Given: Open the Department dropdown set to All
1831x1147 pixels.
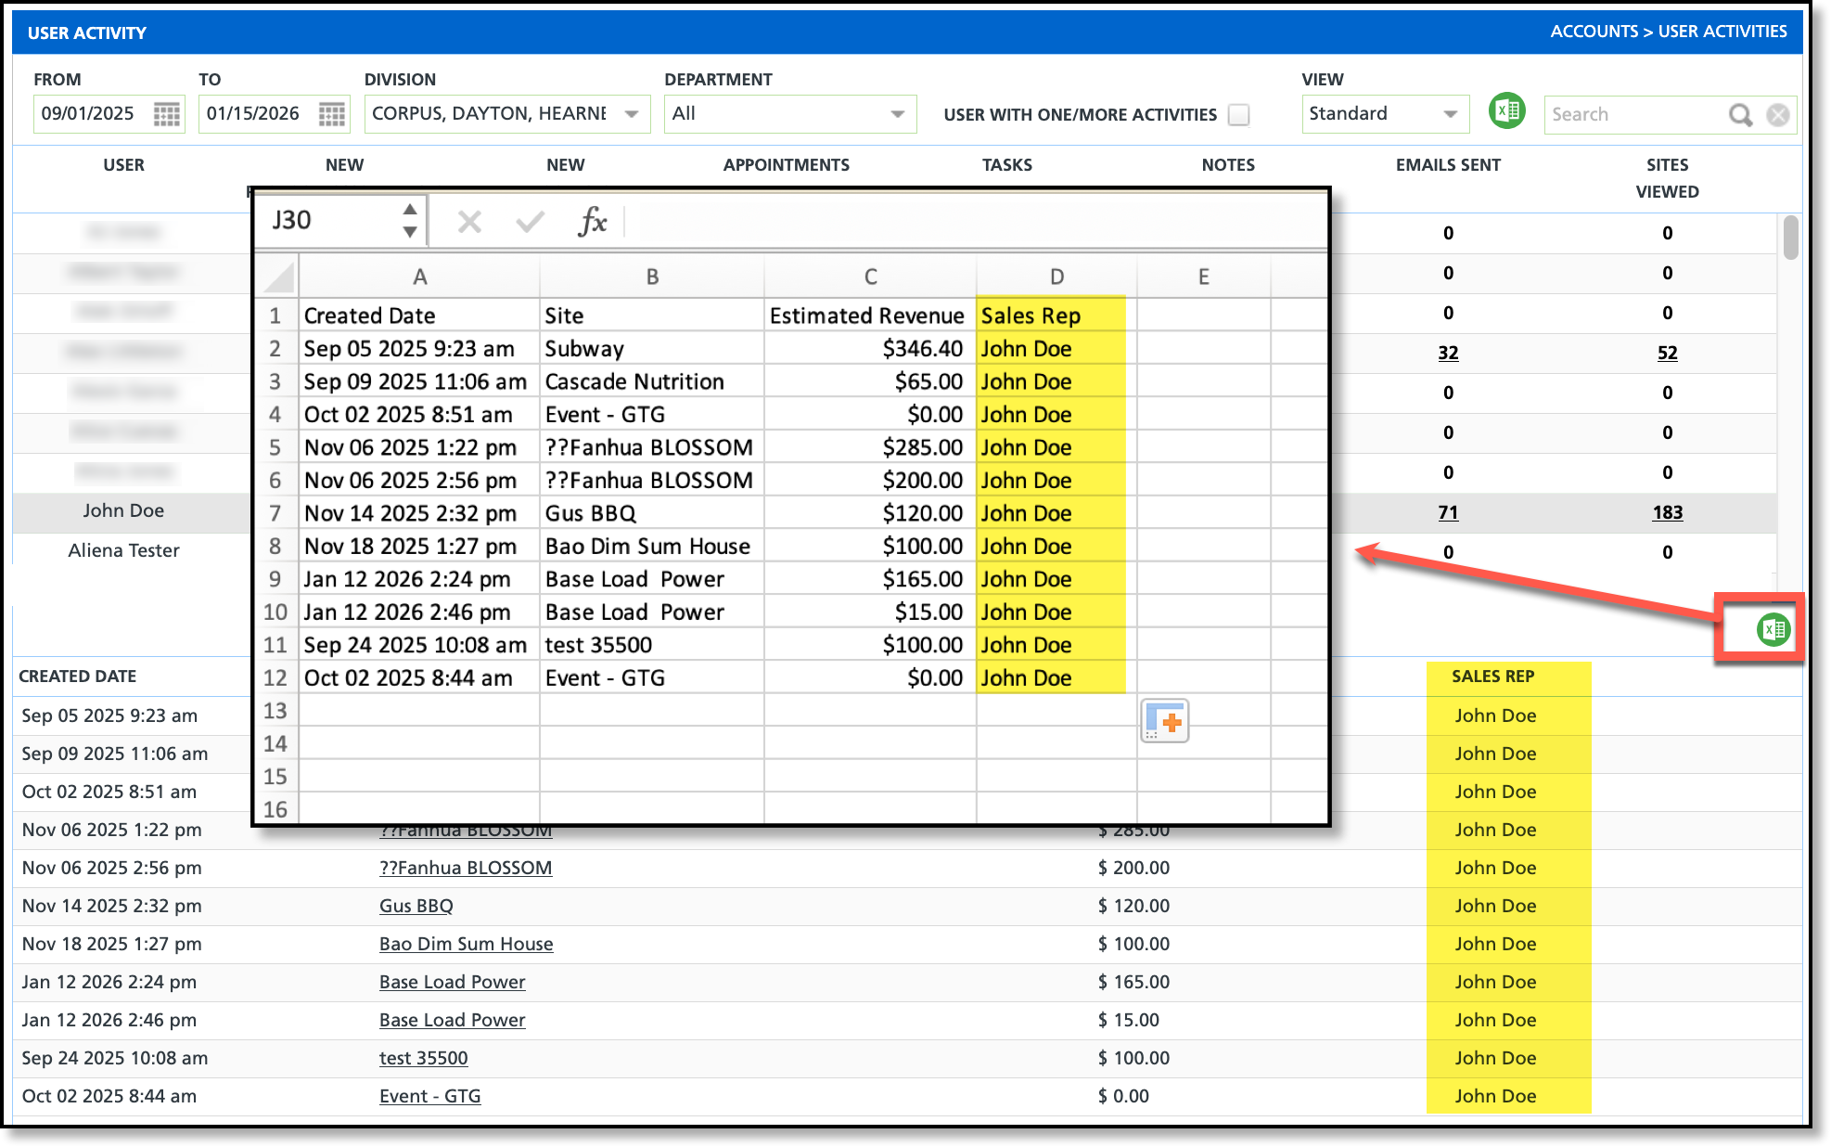Looking at the screenshot, I should coord(897,114).
